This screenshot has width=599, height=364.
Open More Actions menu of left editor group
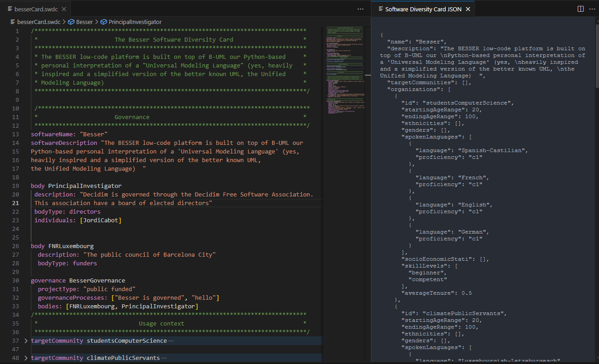pos(360,9)
